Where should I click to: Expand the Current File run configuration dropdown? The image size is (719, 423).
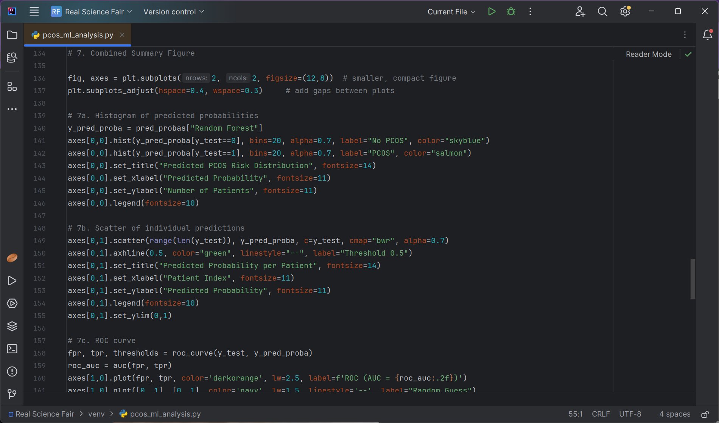[x=451, y=12]
